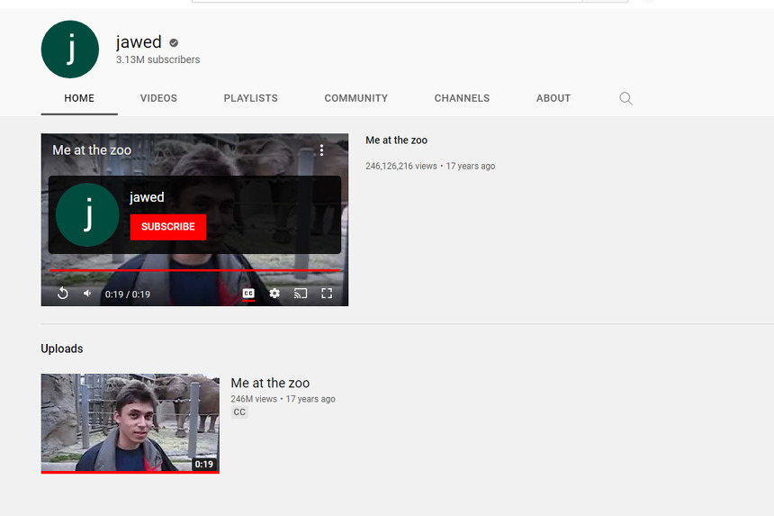
Task: View the ABOUT tab
Action: pyautogui.click(x=553, y=98)
